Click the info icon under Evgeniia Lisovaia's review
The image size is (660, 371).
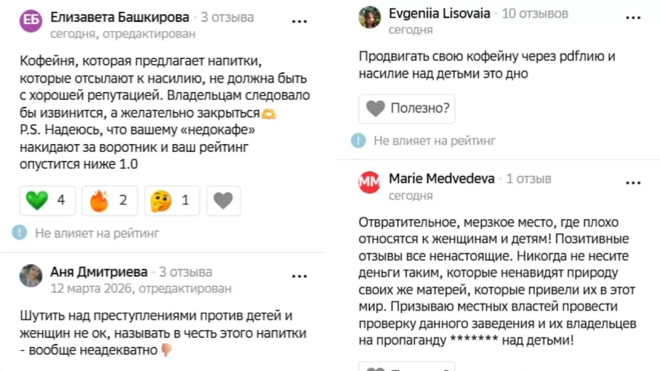pyautogui.click(x=358, y=140)
